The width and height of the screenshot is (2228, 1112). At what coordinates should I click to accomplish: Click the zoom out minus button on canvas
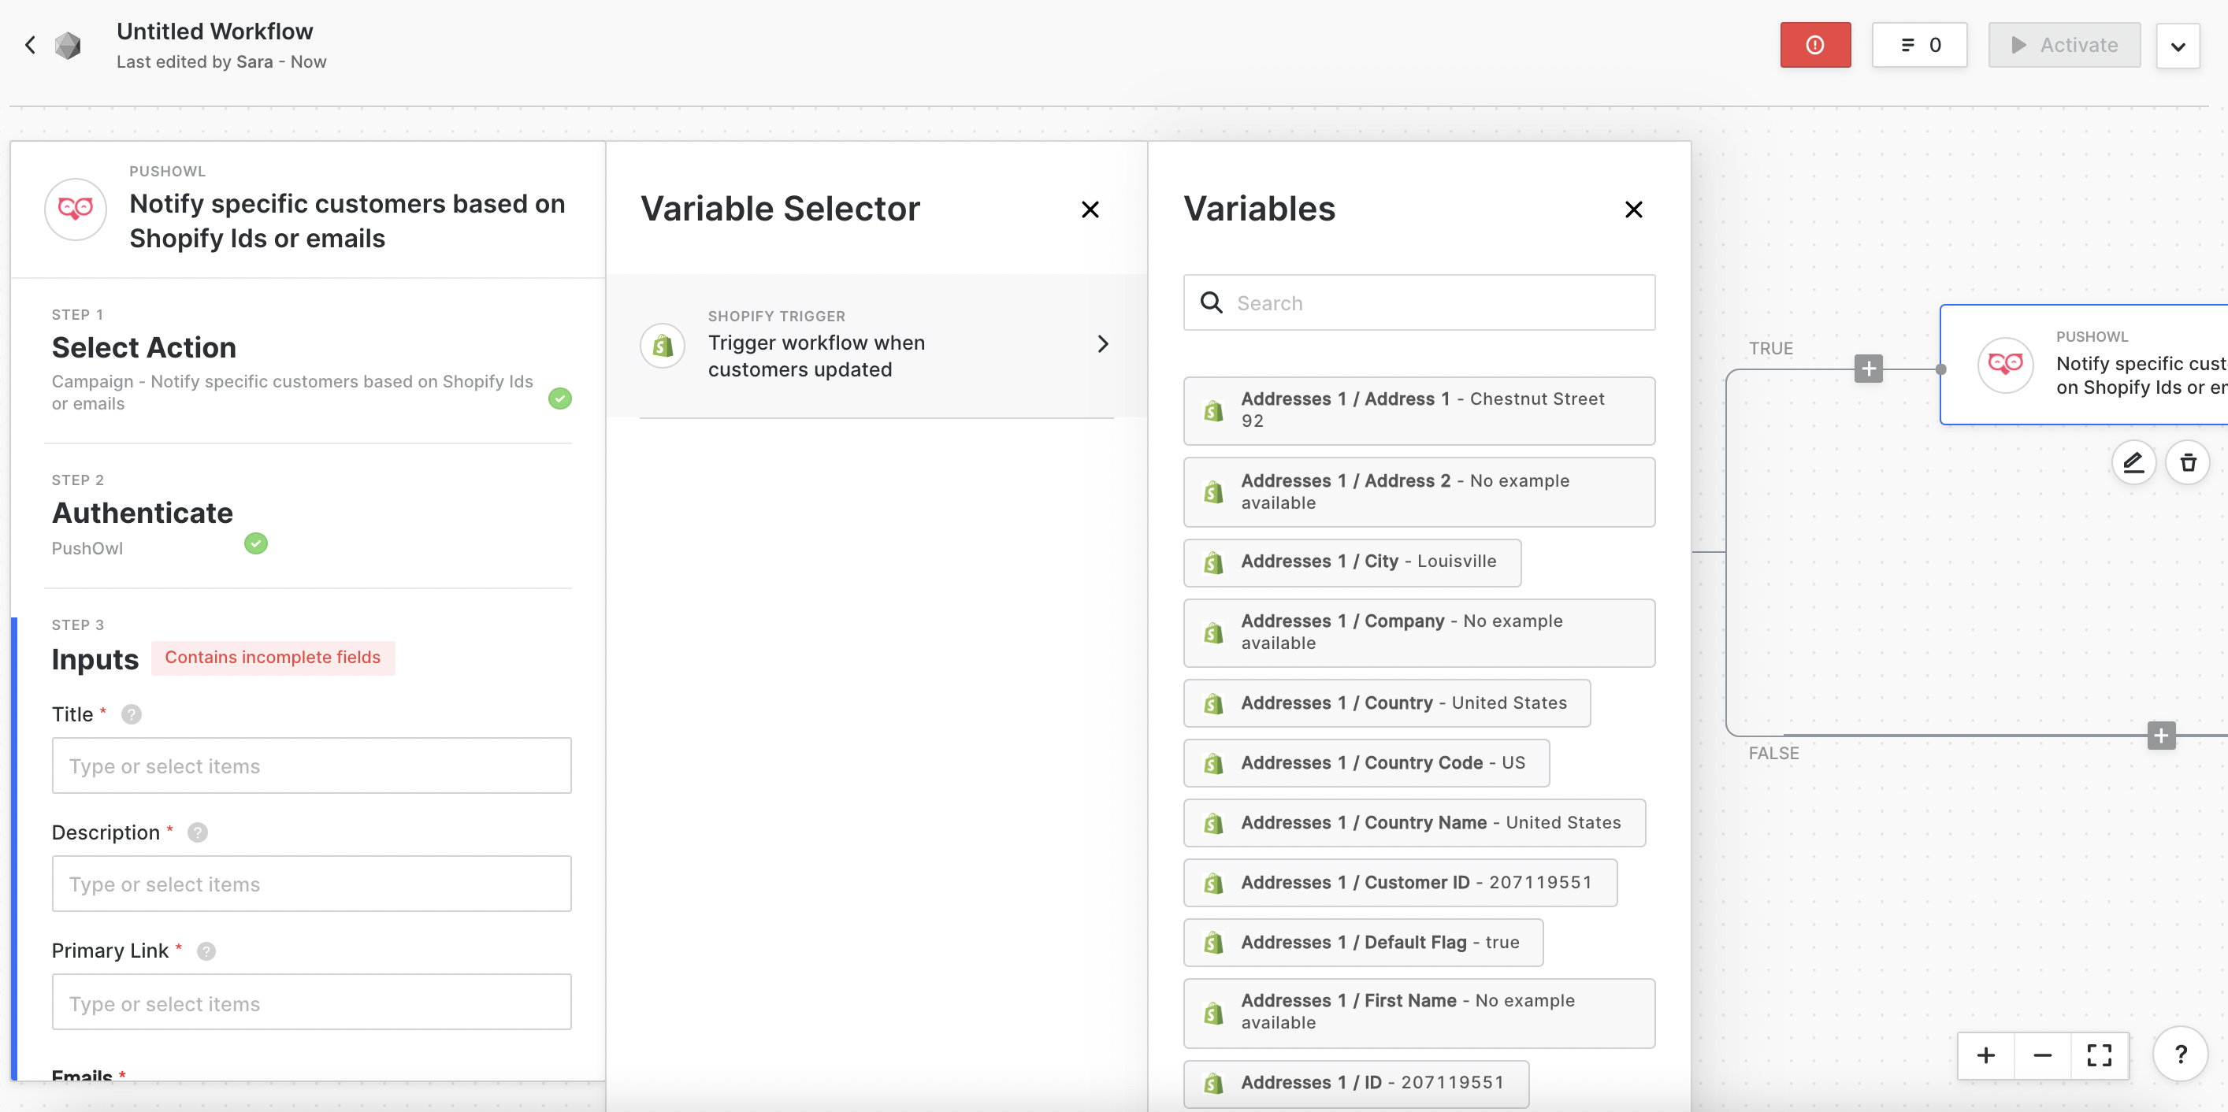[x=2042, y=1055]
